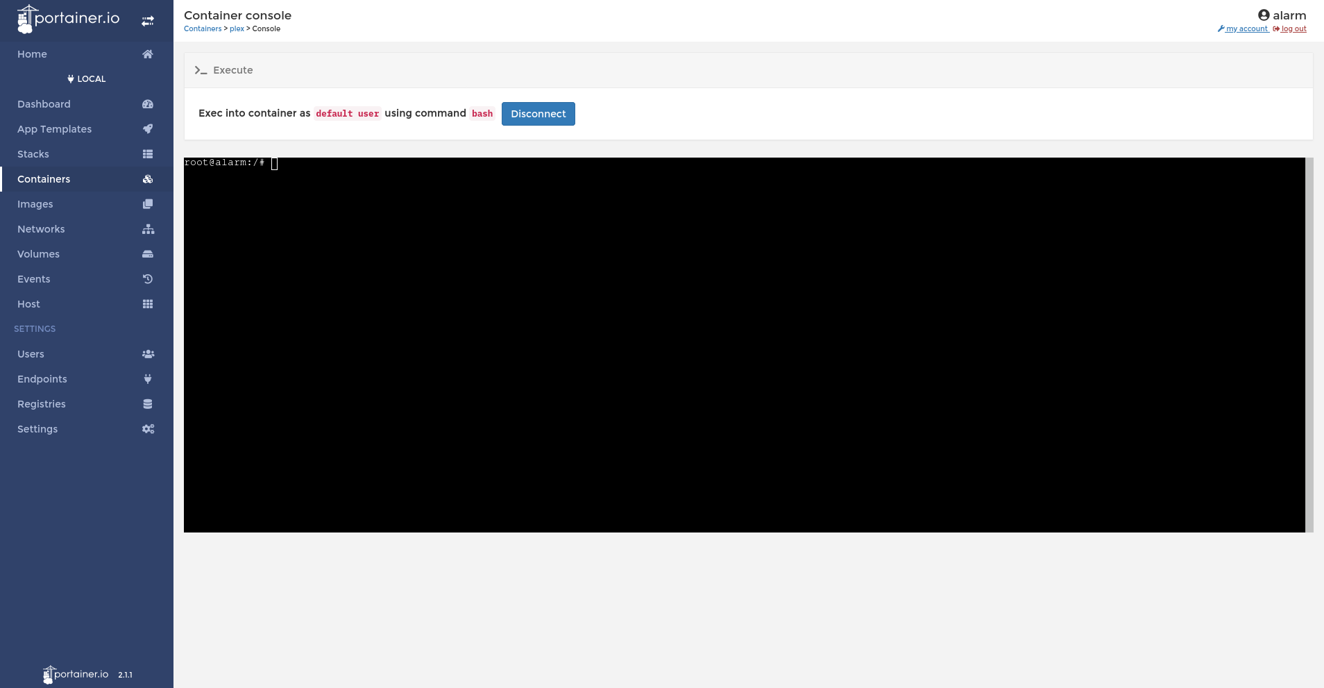The width and height of the screenshot is (1324, 688).
Task: Click the Endpoints plug icon
Action: pyautogui.click(x=148, y=379)
